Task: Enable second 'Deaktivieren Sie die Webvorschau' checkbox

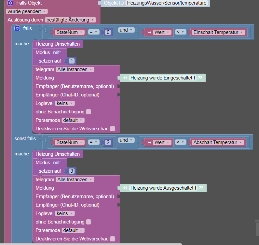Action: pos(113,239)
